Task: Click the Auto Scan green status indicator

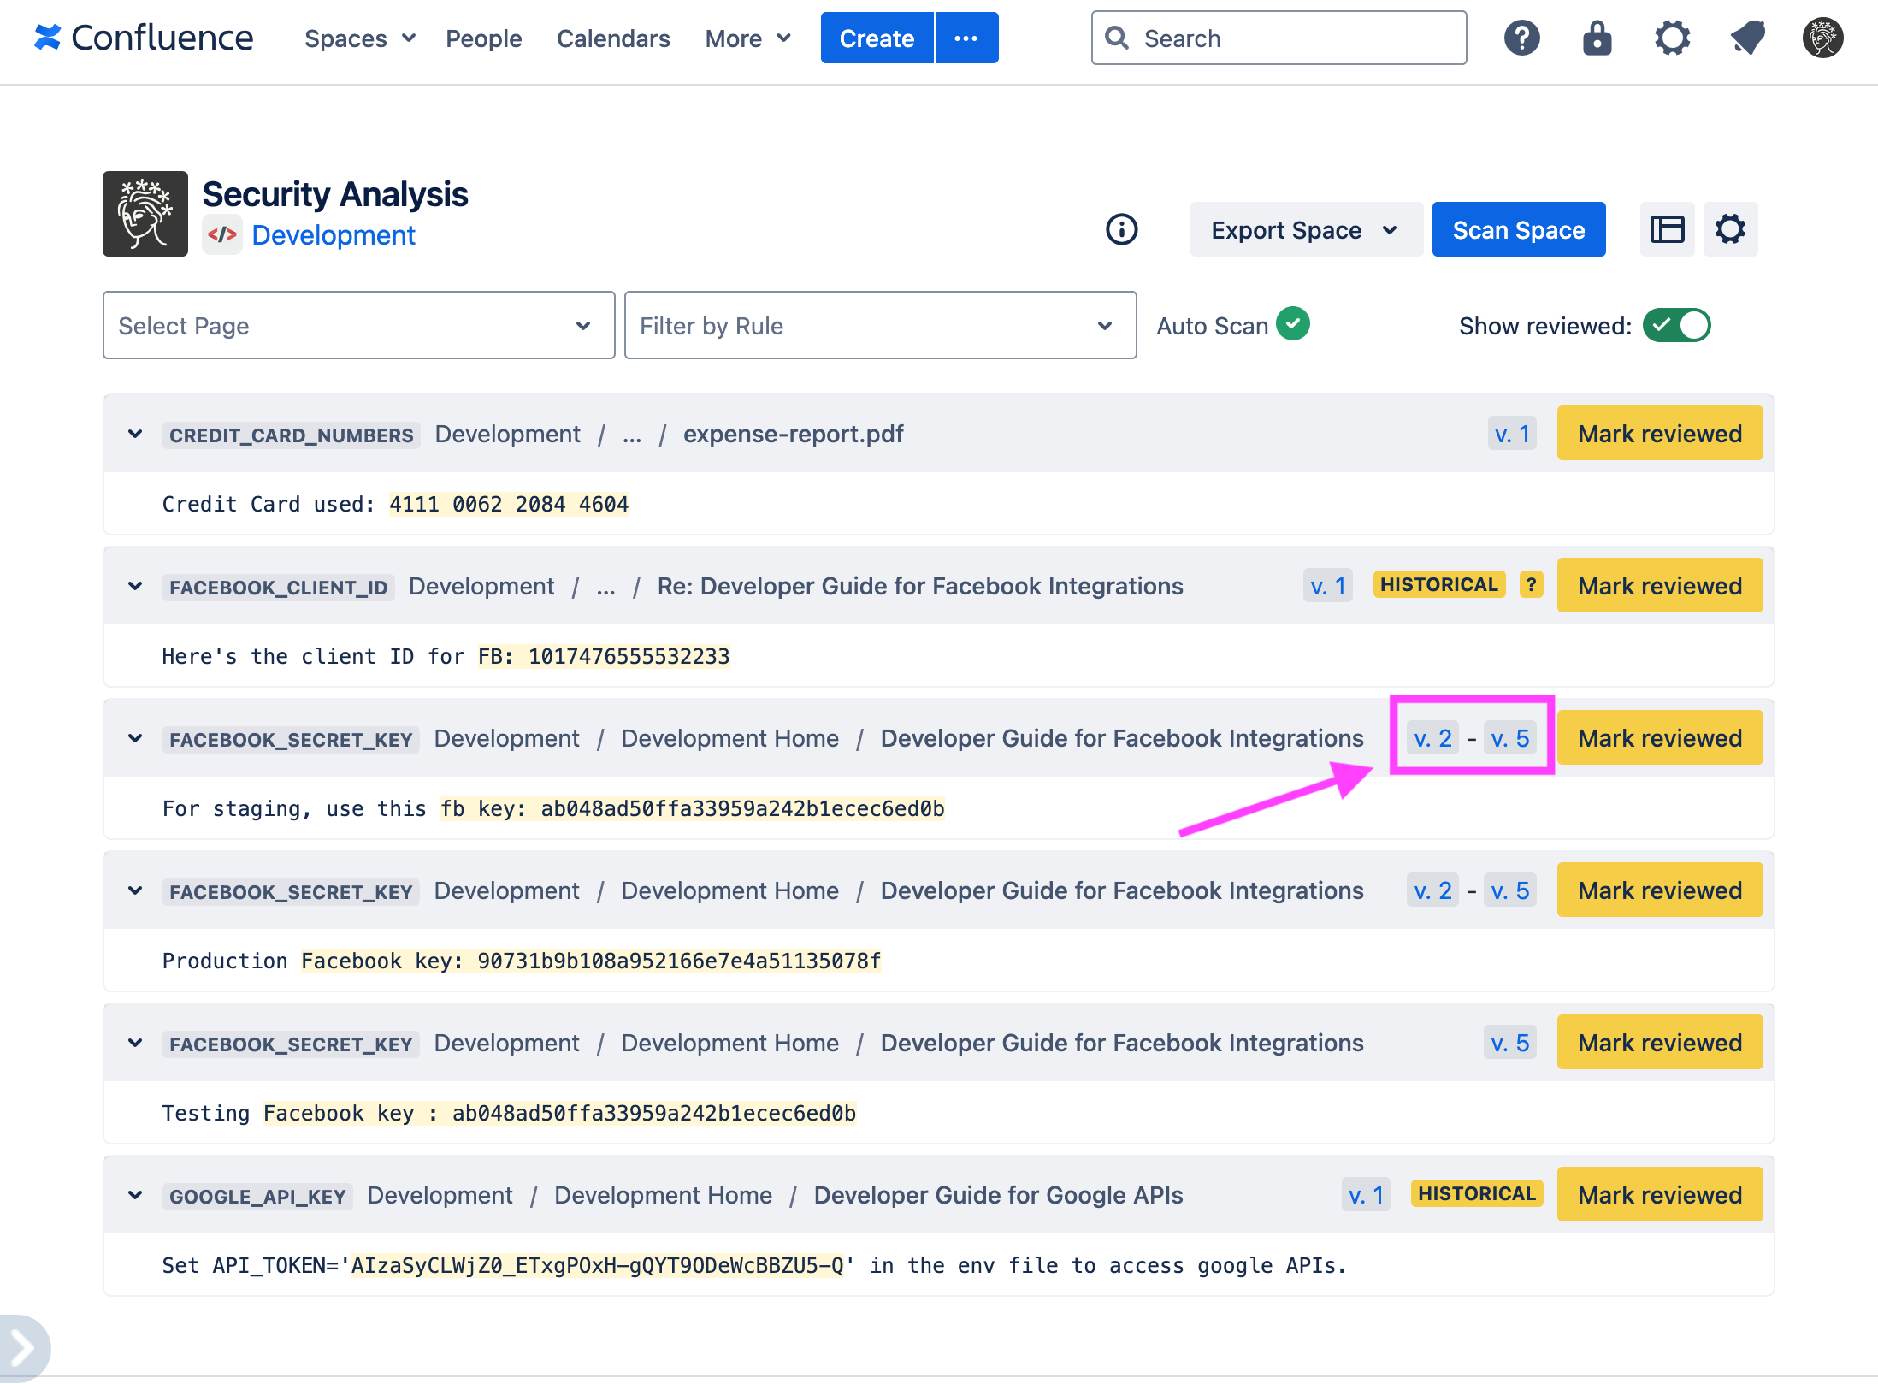Action: pos(1293,324)
